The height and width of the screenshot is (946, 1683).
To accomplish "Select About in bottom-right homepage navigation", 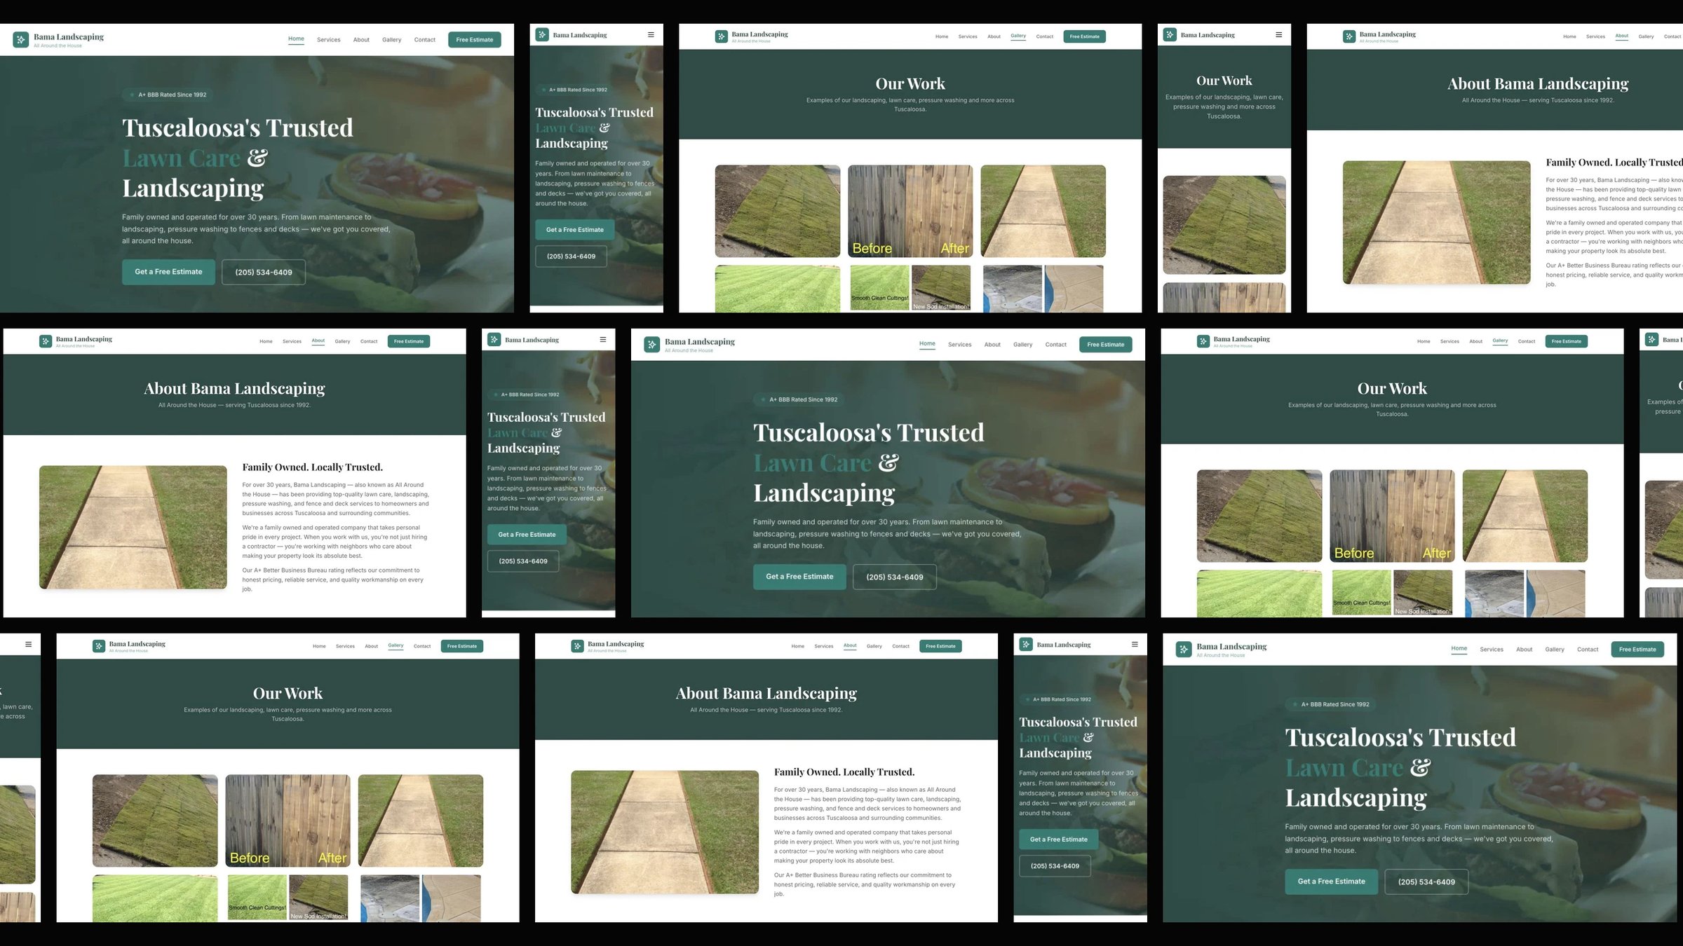I will point(1524,650).
